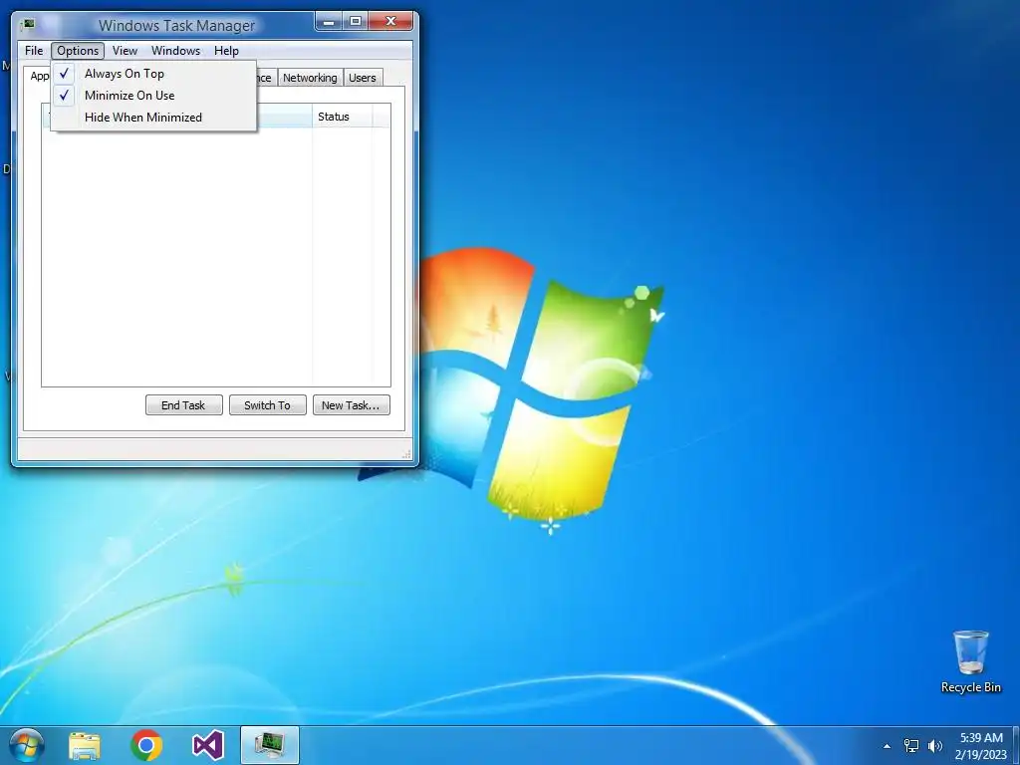Sort by the Status column header
This screenshot has height=765, width=1020.
(343, 117)
